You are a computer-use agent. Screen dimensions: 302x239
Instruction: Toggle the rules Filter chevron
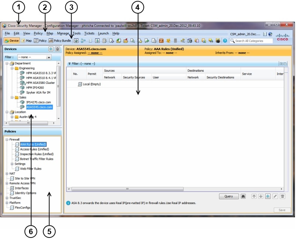70,64
